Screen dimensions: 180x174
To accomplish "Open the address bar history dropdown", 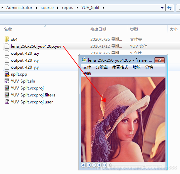I will tap(162, 8).
